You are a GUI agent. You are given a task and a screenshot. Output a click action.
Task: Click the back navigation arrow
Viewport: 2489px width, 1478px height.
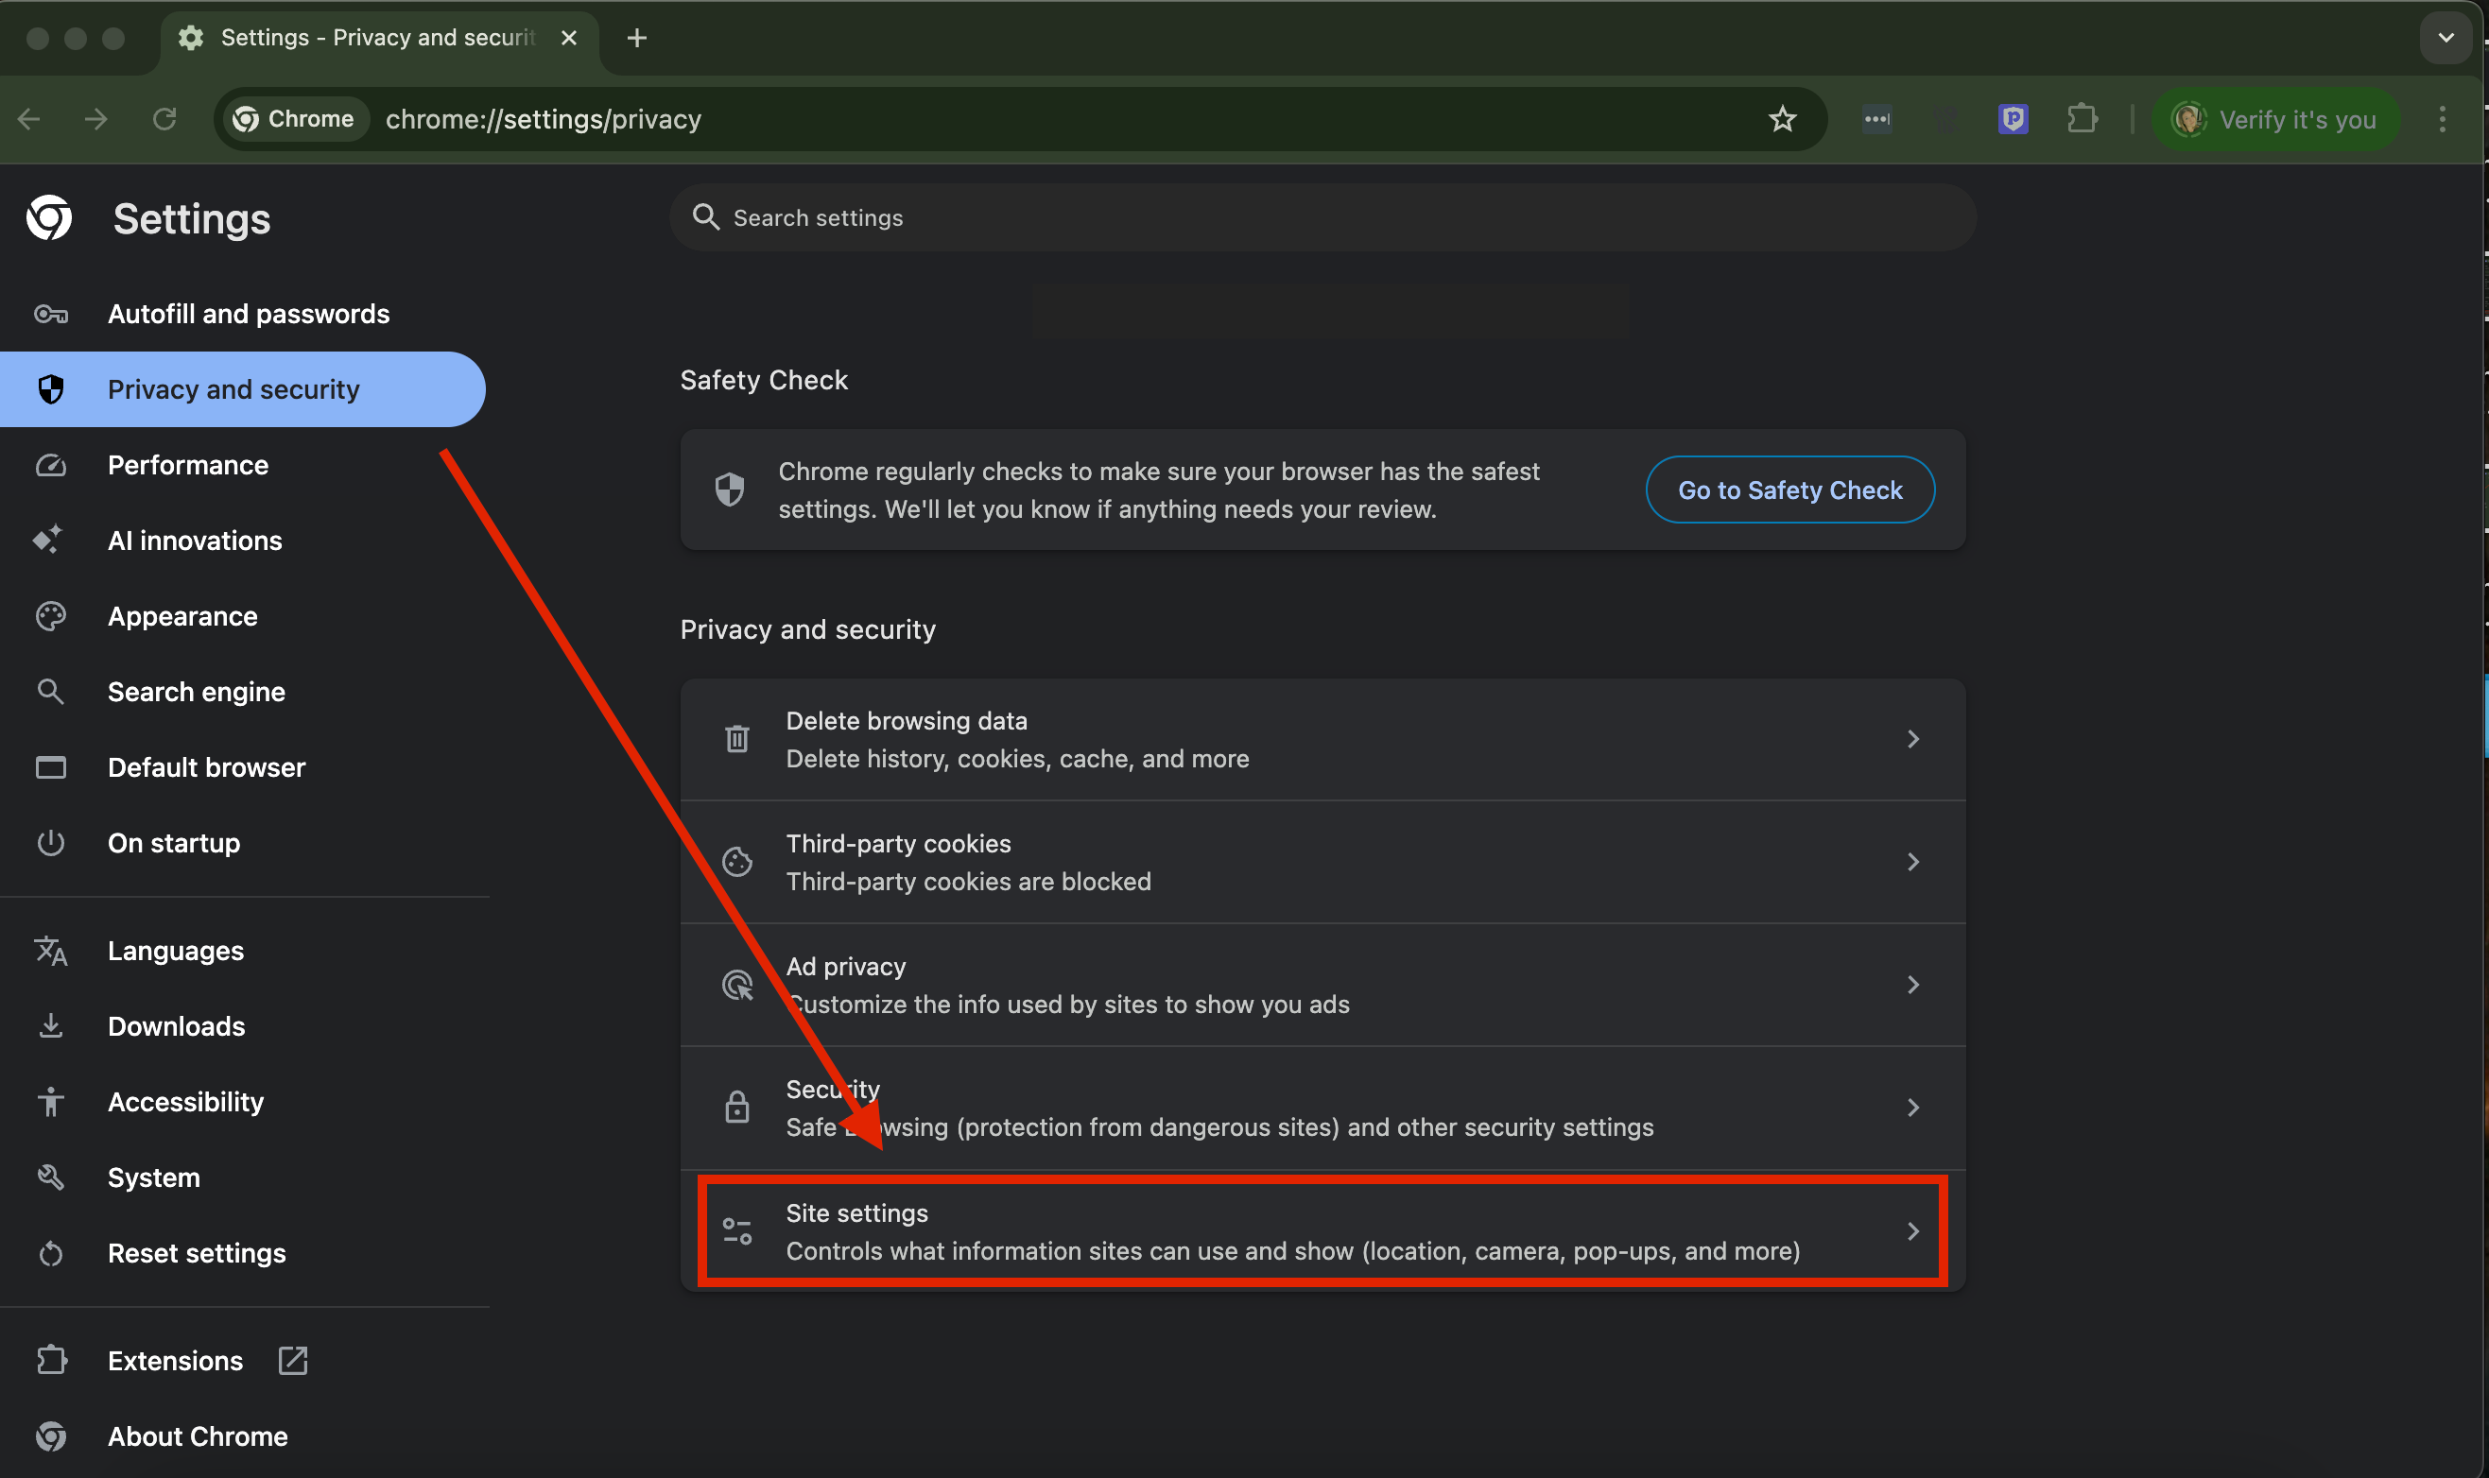(29, 119)
